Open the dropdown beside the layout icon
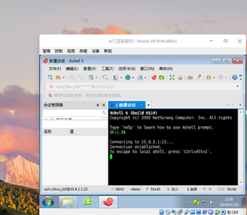247x215 pixels. click(121, 78)
